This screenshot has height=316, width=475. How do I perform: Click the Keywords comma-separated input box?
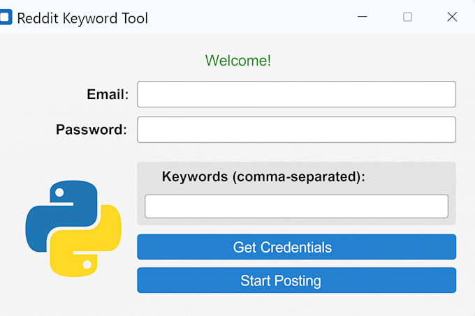pos(296,206)
